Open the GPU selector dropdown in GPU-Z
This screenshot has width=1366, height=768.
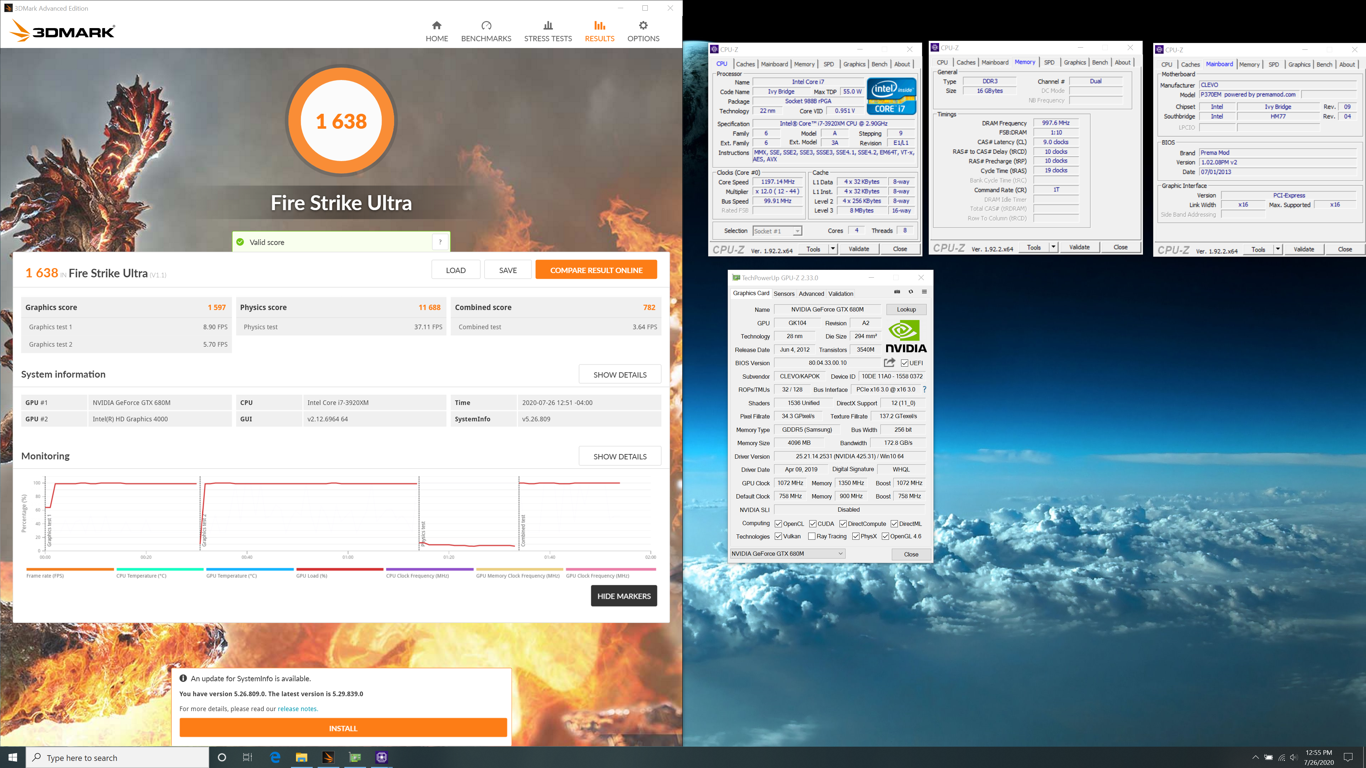click(x=788, y=554)
